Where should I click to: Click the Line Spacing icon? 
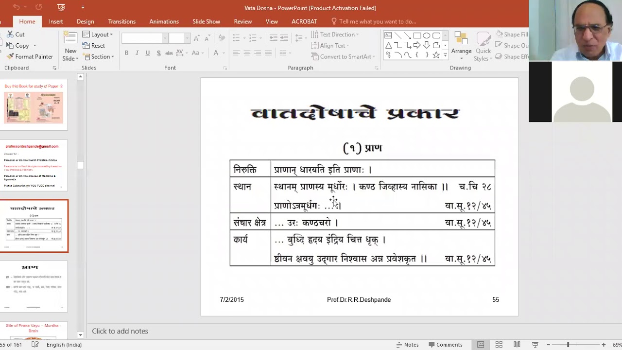pyautogui.click(x=299, y=38)
